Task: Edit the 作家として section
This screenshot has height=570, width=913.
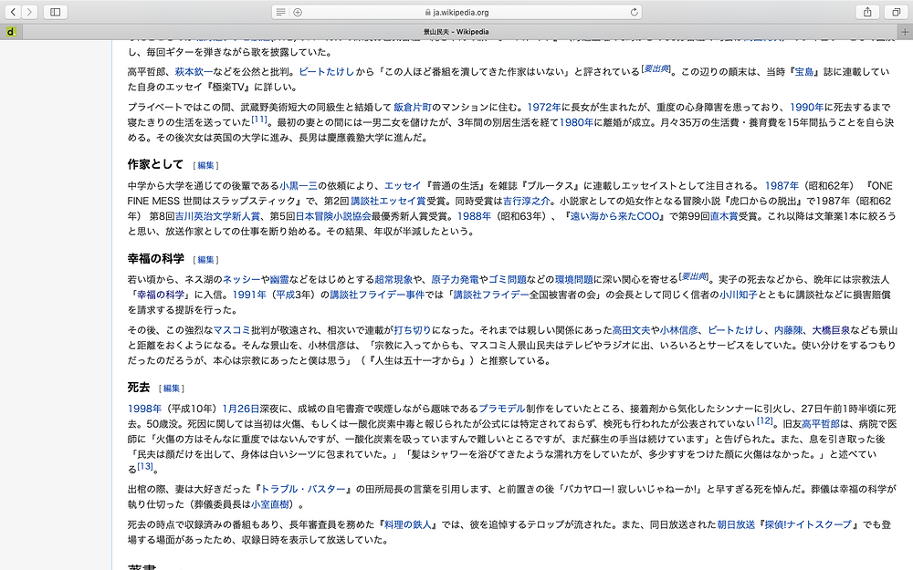Action: 205,166
